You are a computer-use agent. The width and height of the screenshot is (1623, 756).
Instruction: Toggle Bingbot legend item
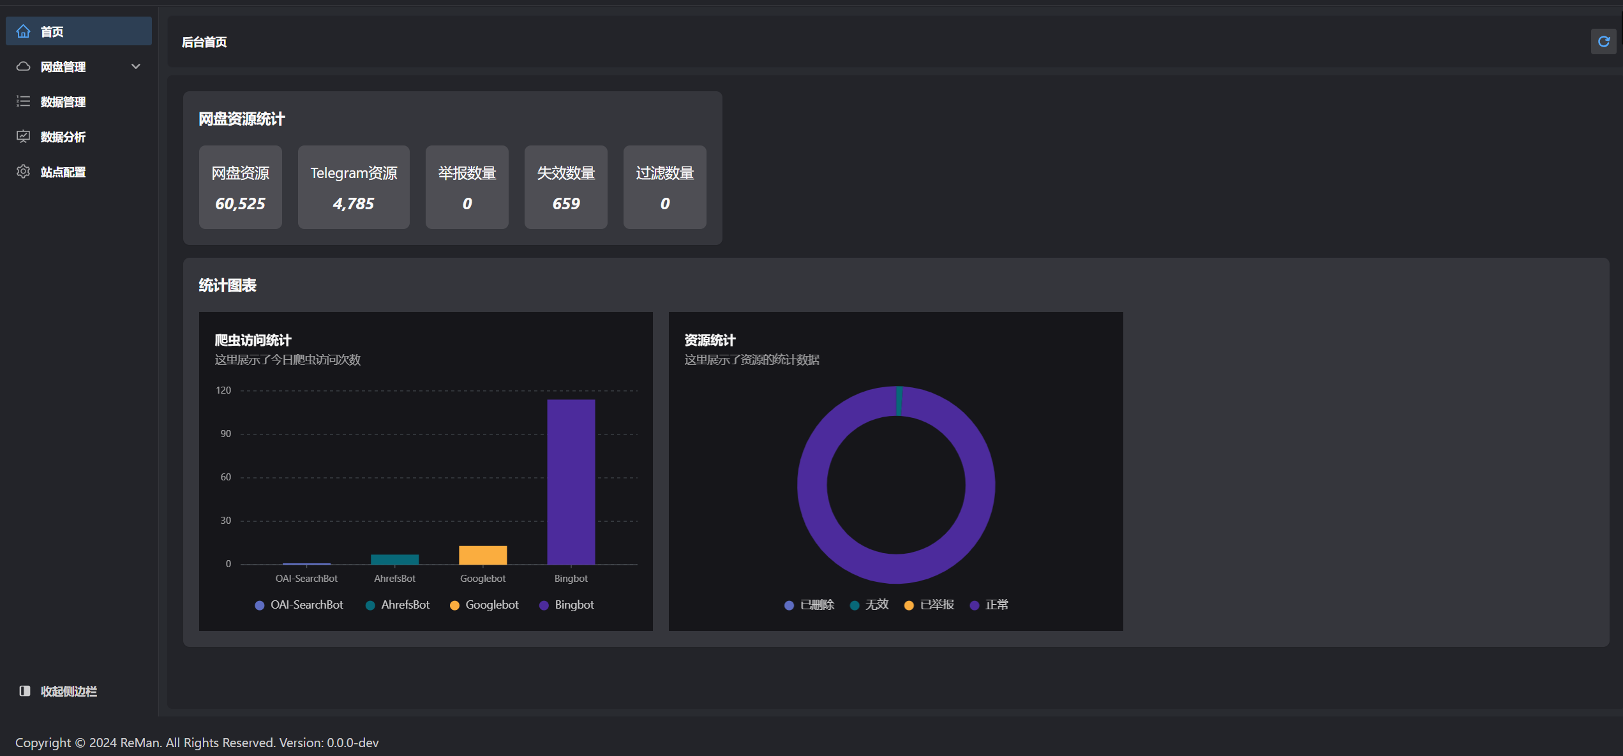(567, 605)
